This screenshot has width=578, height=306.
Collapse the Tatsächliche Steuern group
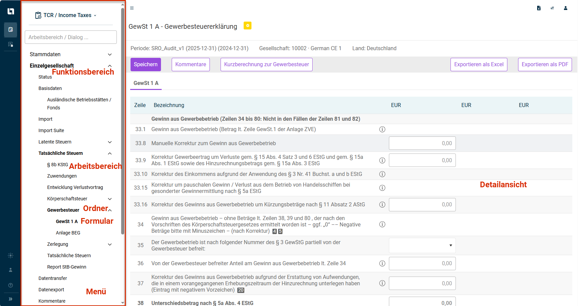point(109,154)
